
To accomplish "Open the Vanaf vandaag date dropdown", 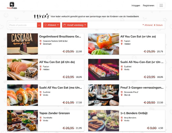I will [75, 25].
